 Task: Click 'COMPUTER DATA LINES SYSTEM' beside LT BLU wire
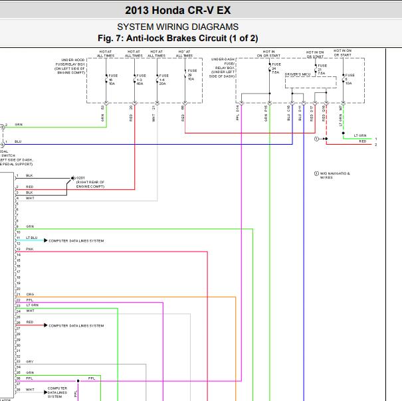pyautogui.click(x=76, y=241)
